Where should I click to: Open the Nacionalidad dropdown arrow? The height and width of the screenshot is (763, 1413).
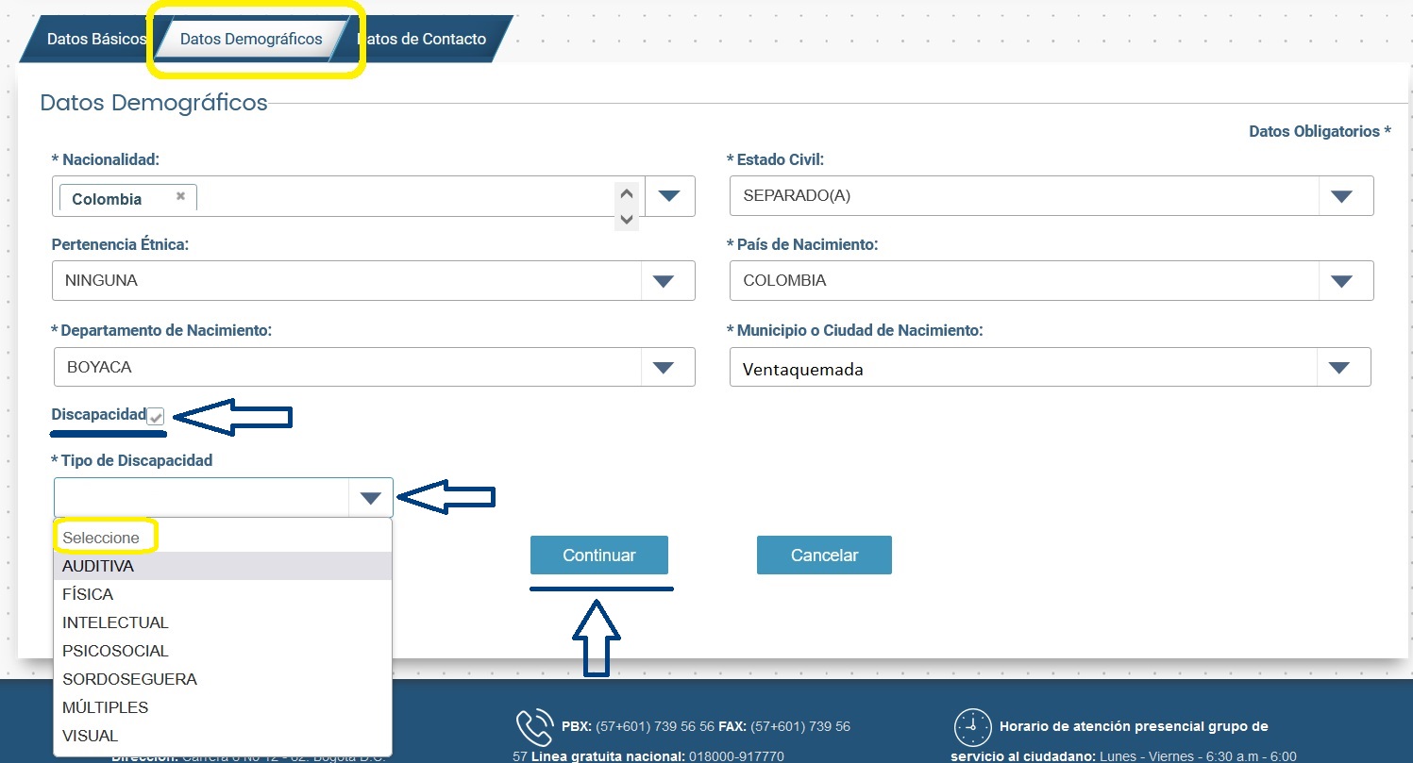coord(669,196)
